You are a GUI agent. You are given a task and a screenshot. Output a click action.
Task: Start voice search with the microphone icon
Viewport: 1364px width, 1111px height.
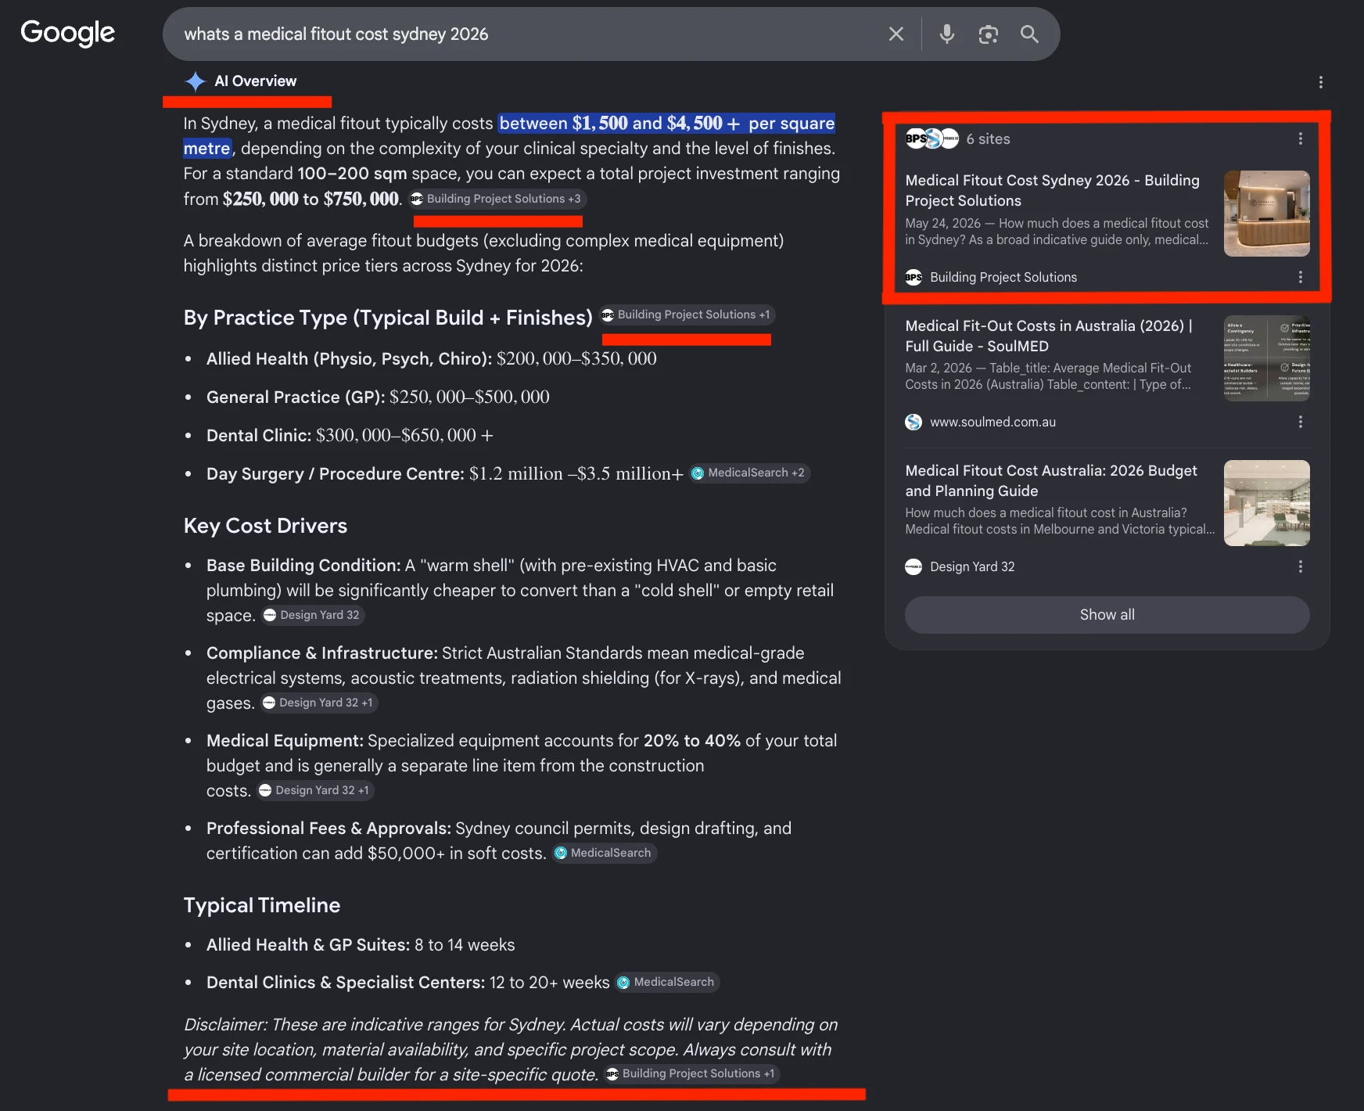coord(947,34)
